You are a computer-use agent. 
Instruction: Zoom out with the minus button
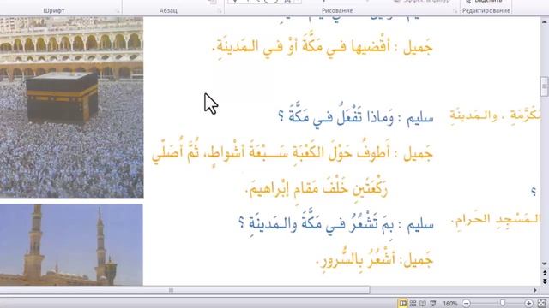466,304
